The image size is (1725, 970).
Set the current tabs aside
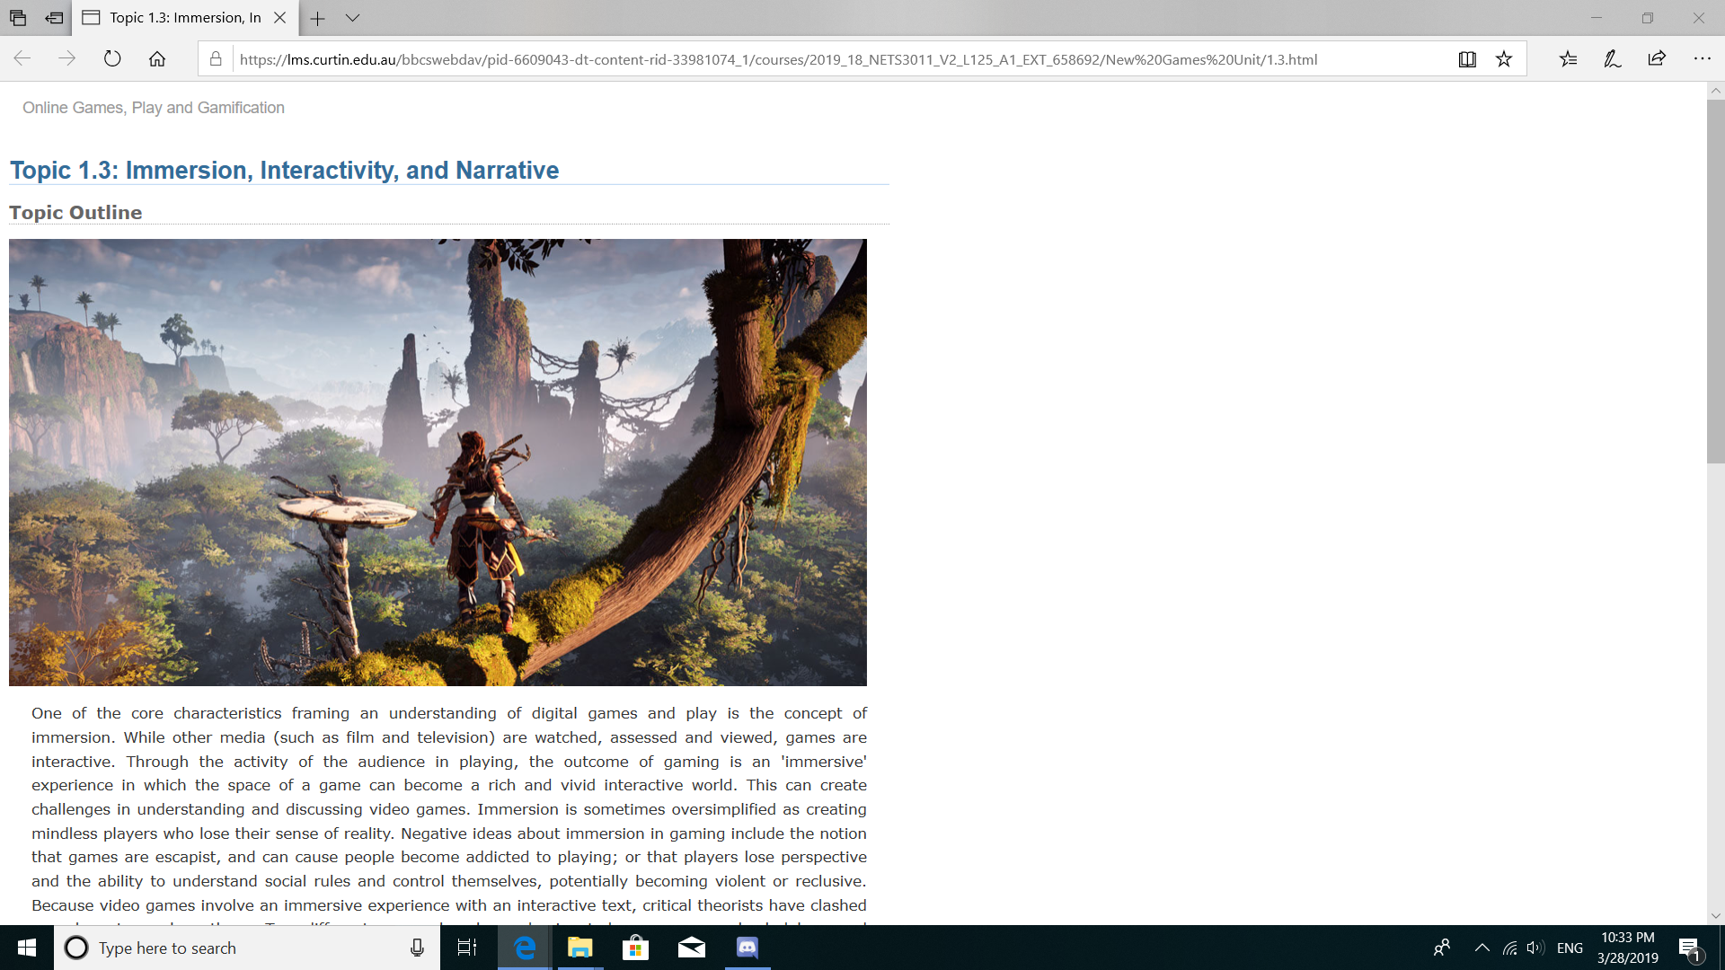55,18
